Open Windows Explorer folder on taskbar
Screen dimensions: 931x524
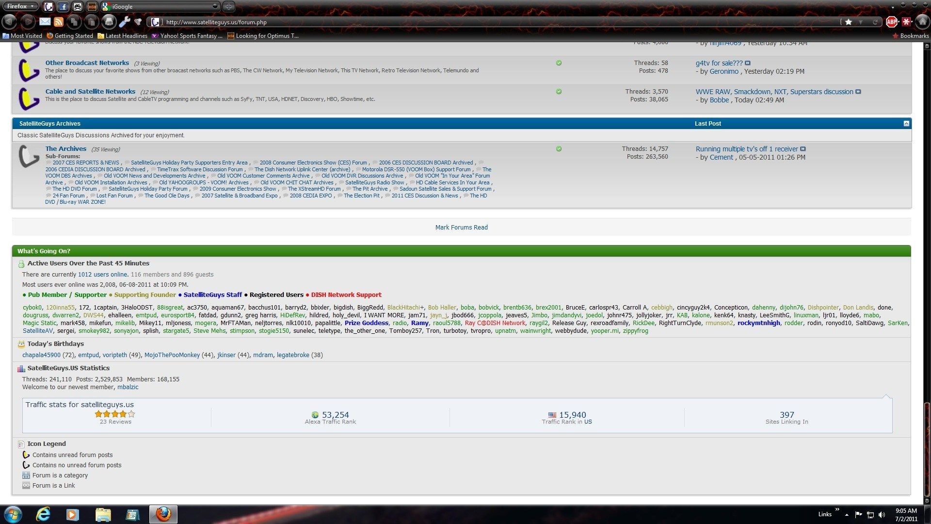(103, 514)
